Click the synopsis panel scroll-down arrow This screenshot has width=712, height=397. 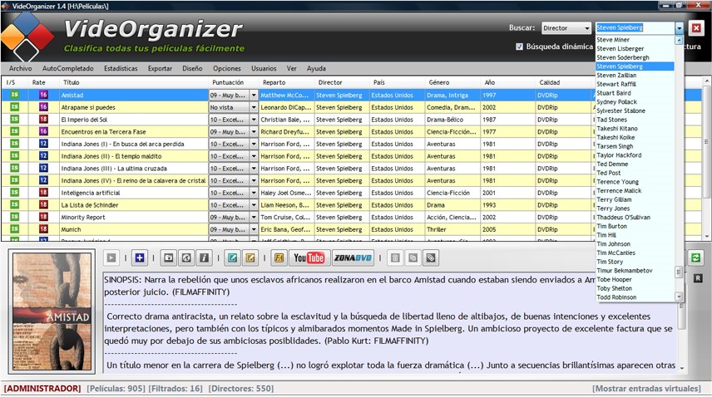tap(681, 369)
